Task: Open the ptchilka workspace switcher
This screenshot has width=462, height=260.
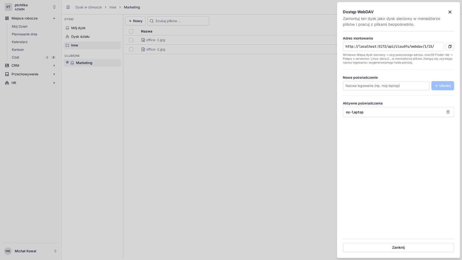Action: tap(30, 7)
